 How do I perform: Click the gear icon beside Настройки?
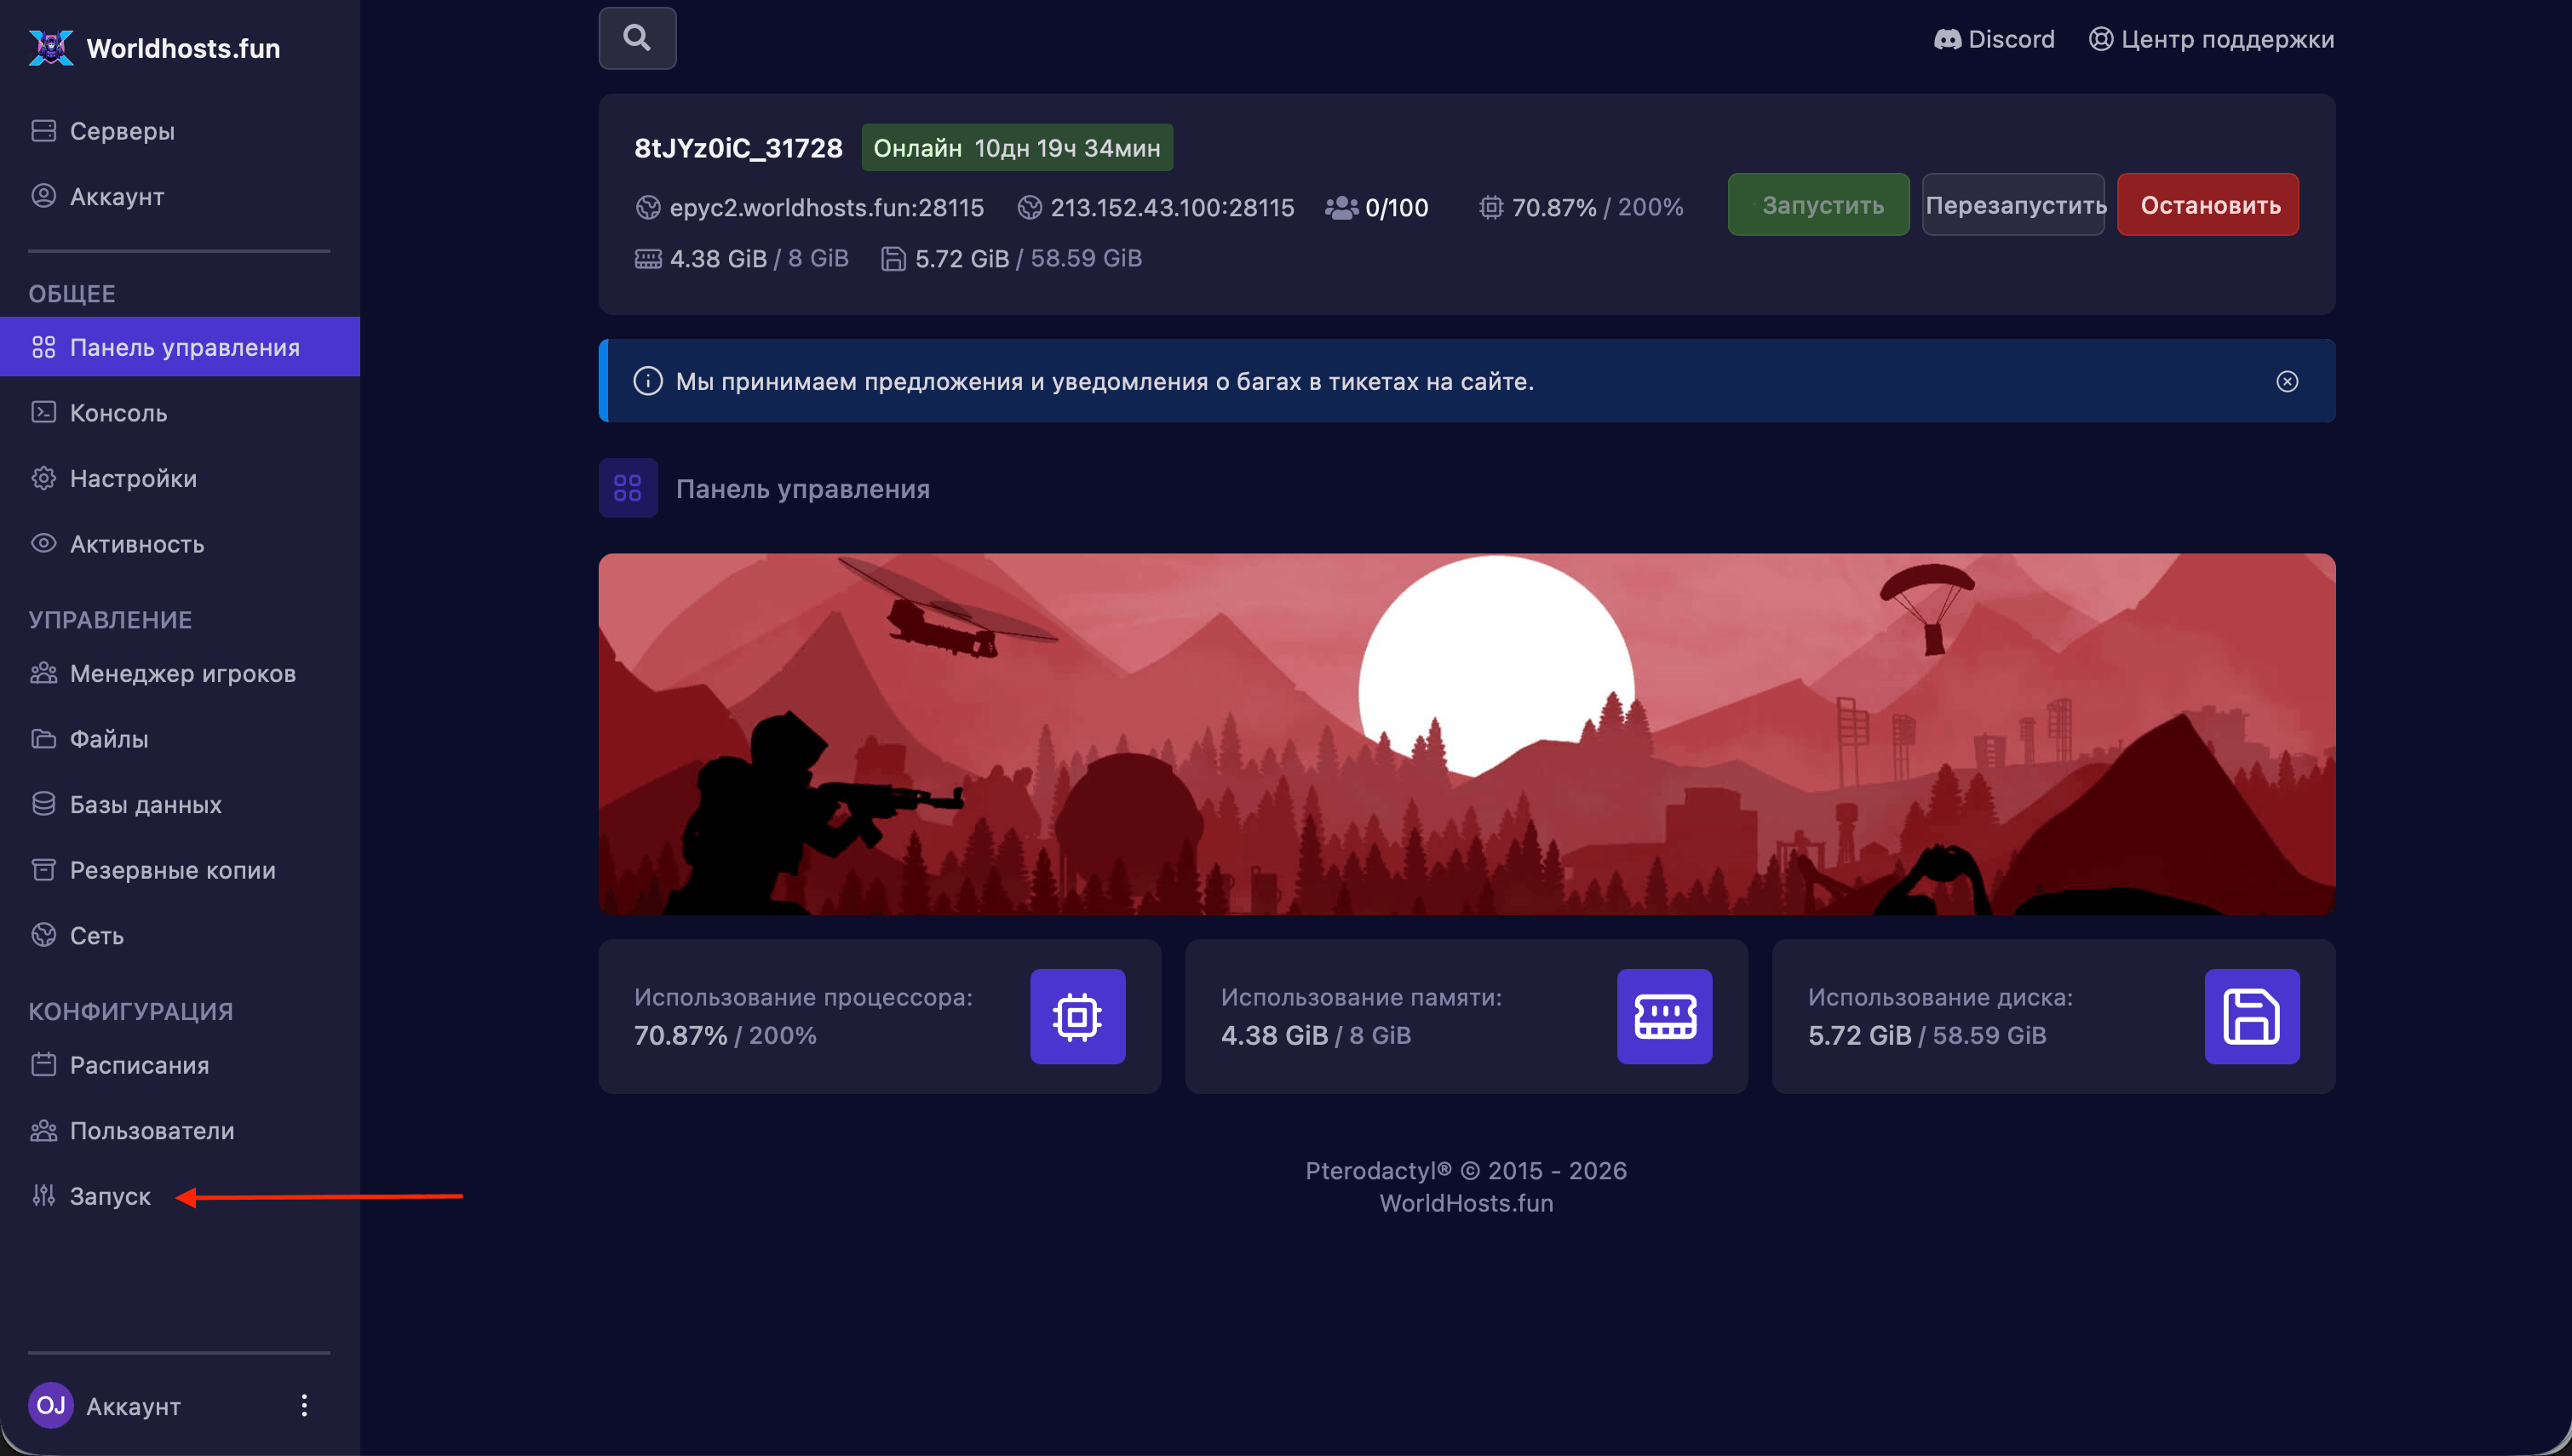[x=43, y=478]
